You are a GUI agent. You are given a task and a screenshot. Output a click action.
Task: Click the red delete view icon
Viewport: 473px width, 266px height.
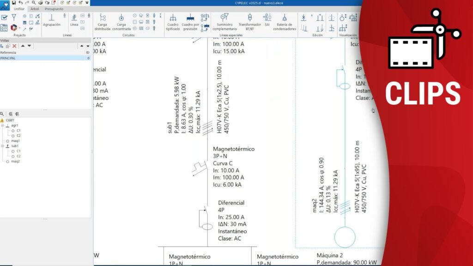click(x=14, y=46)
